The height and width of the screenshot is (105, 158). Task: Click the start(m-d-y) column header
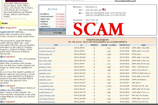125,45
